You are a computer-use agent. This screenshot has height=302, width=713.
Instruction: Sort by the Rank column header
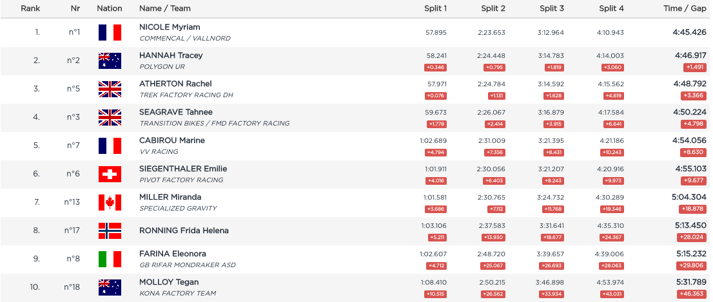coord(30,8)
